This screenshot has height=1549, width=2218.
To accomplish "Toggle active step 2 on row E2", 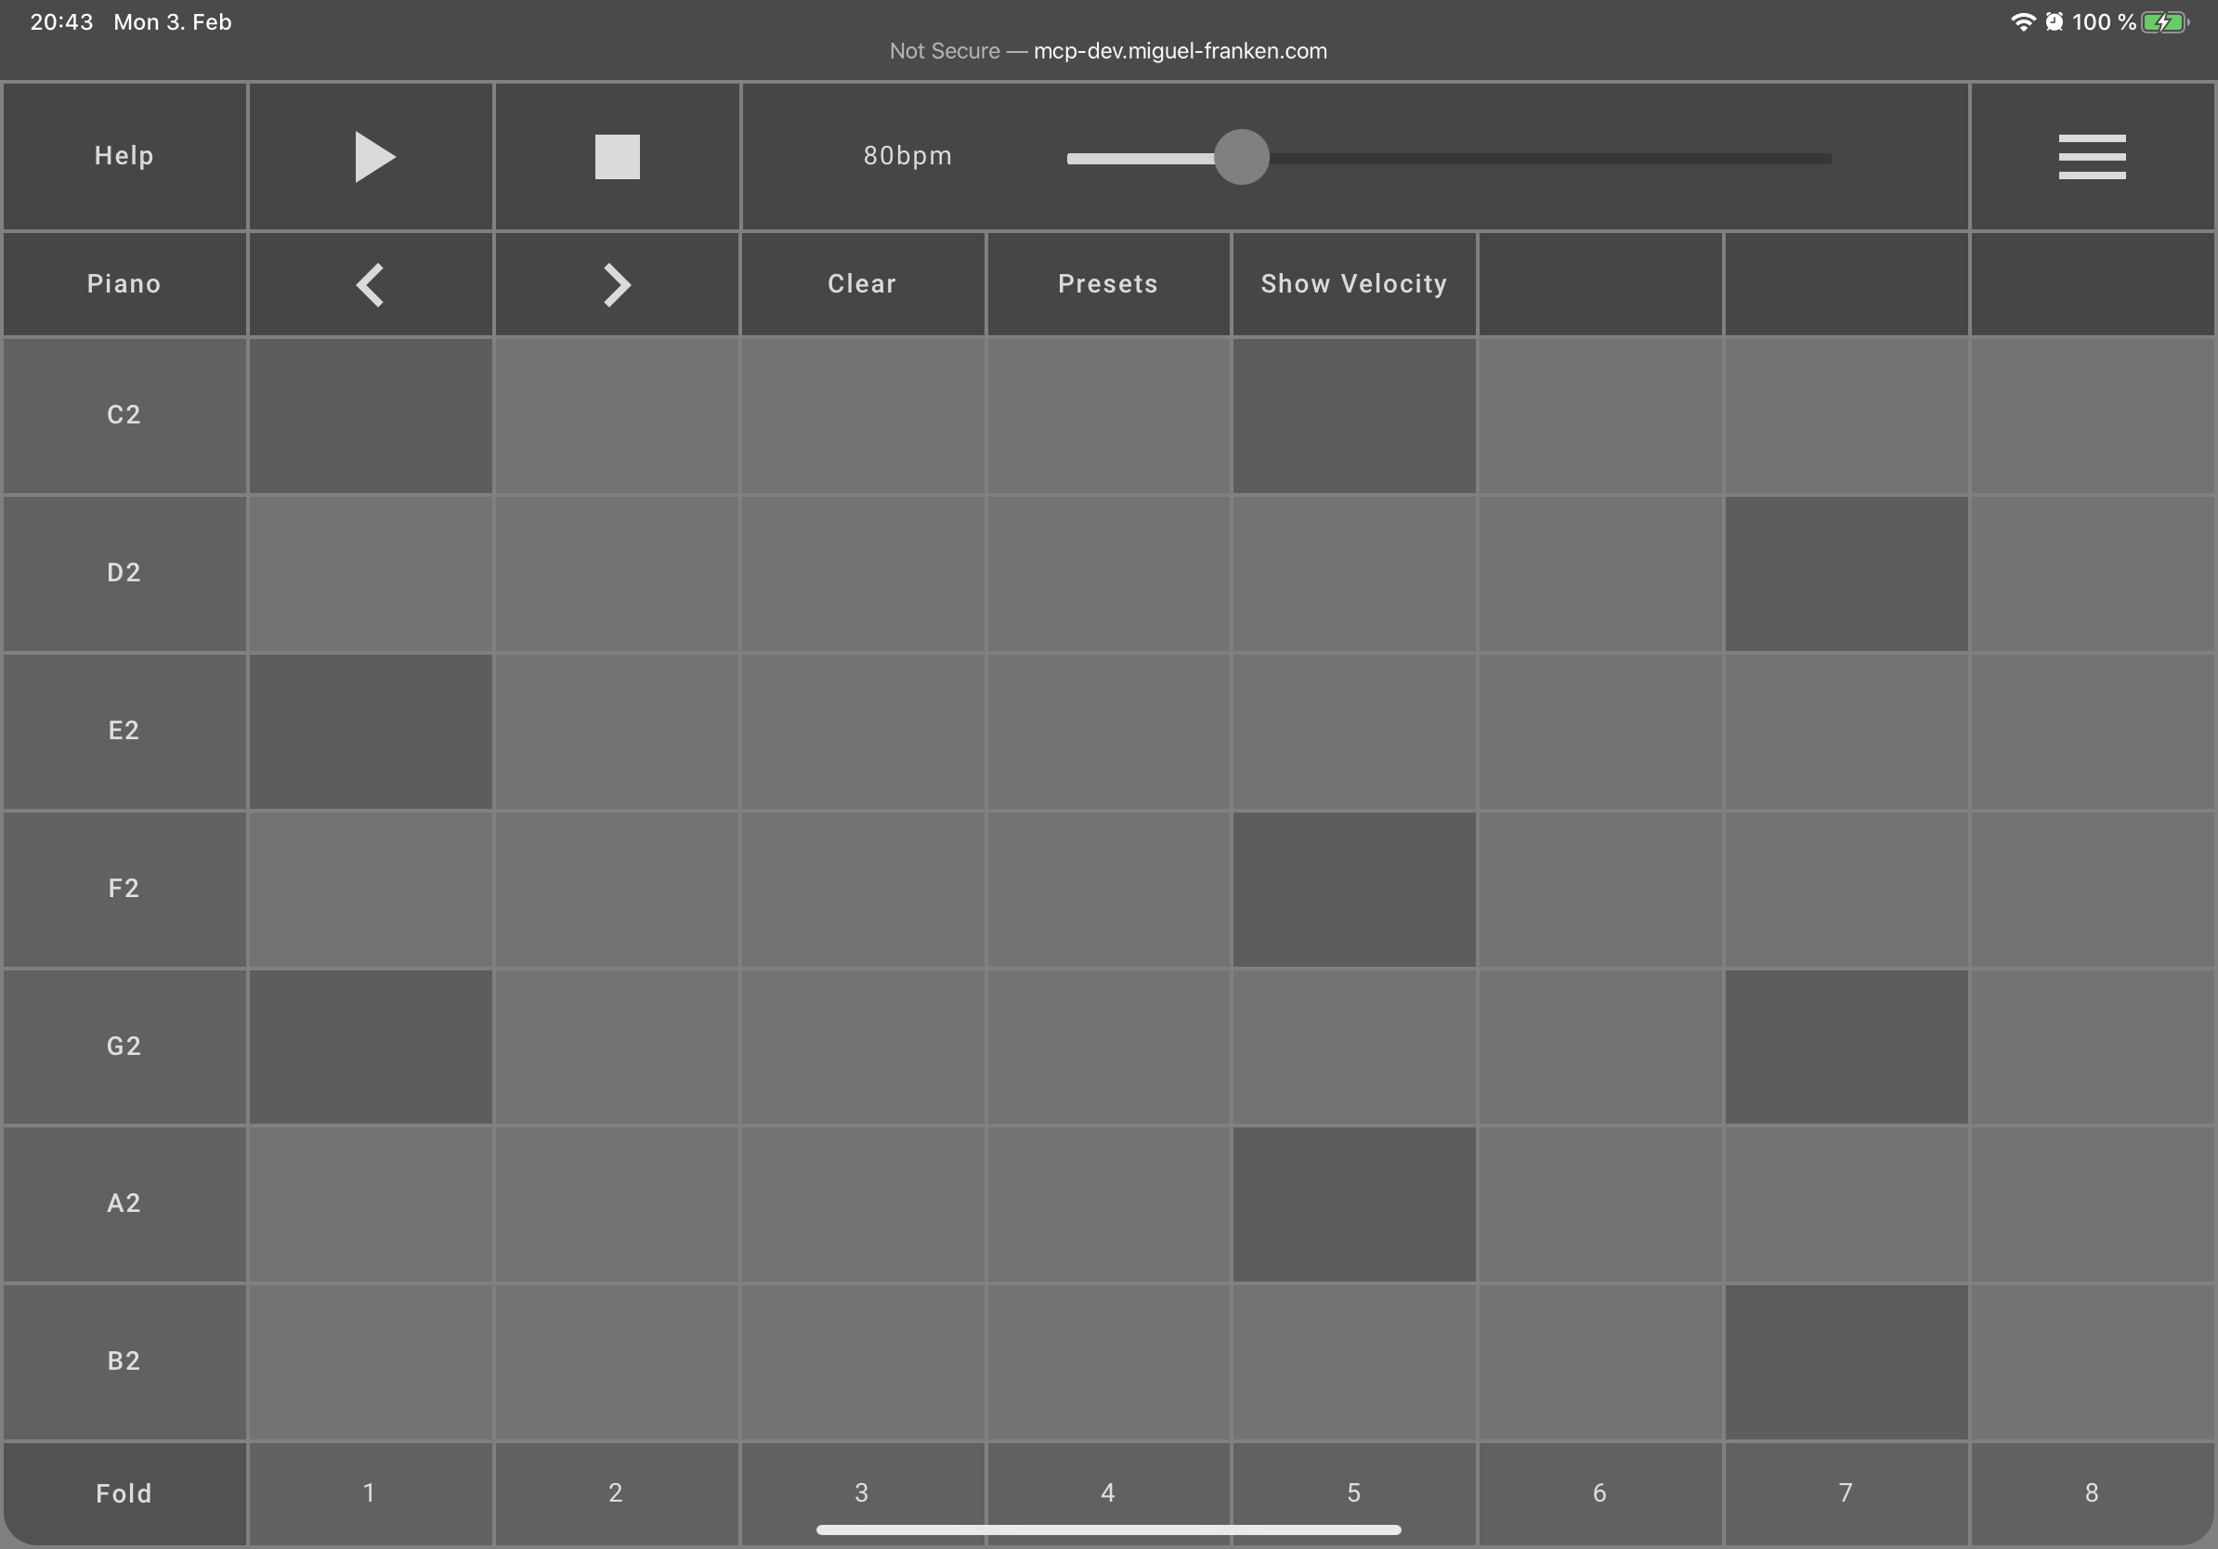I will [x=615, y=728].
